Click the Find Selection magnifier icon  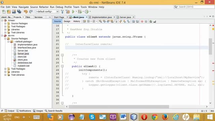click(x=100, y=22)
